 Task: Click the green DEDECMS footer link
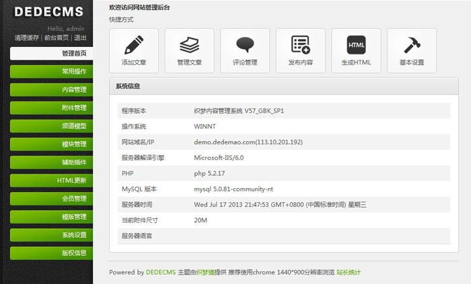point(161,273)
